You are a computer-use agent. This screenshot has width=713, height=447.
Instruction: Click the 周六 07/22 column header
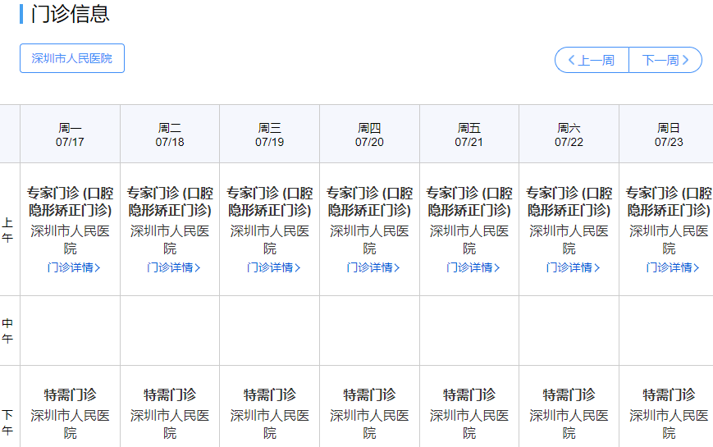(569, 135)
